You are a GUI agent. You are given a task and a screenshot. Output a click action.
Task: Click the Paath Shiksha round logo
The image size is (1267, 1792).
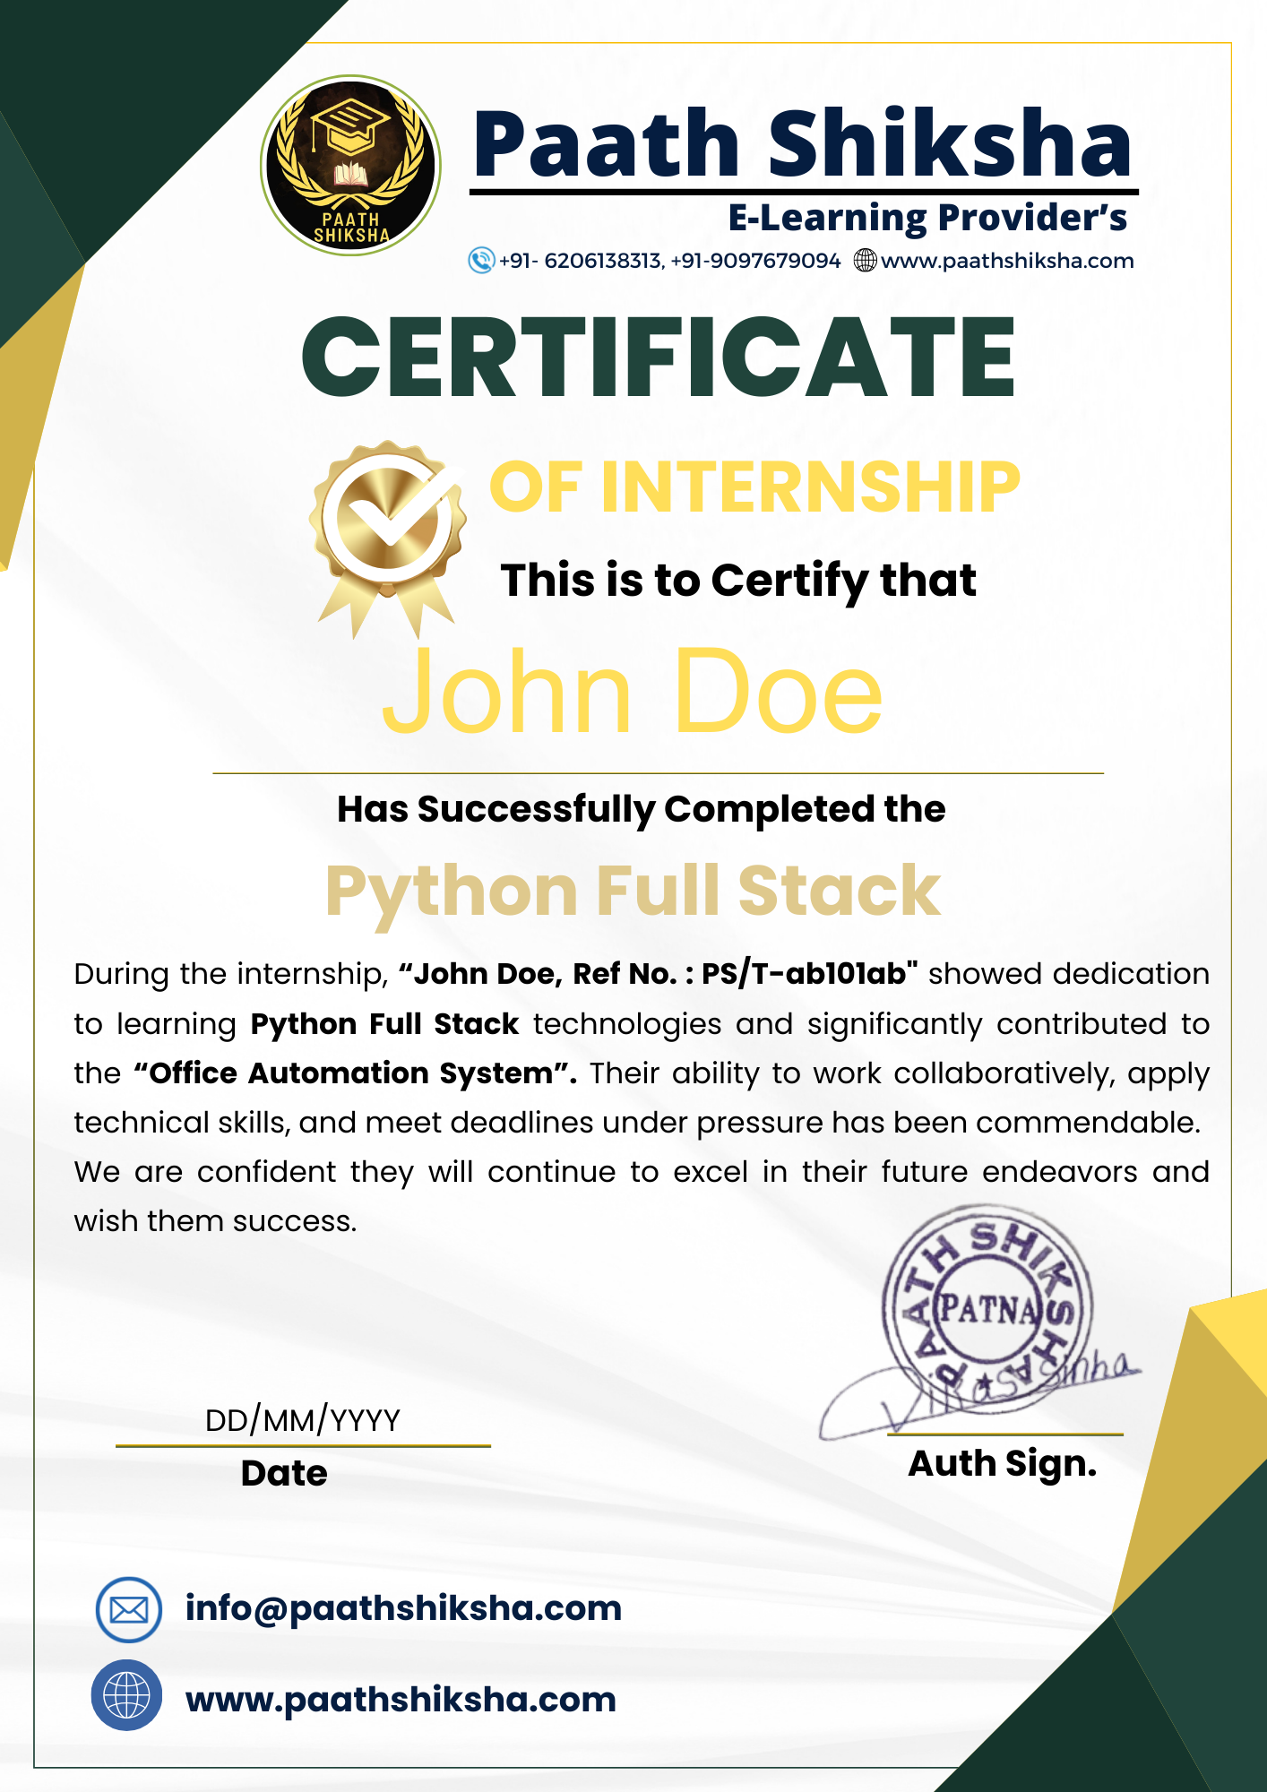point(350,166)
